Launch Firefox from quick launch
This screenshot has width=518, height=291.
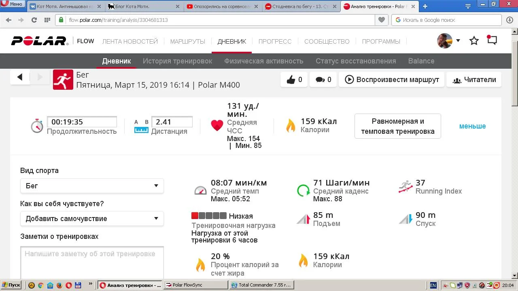pos(59,285)
